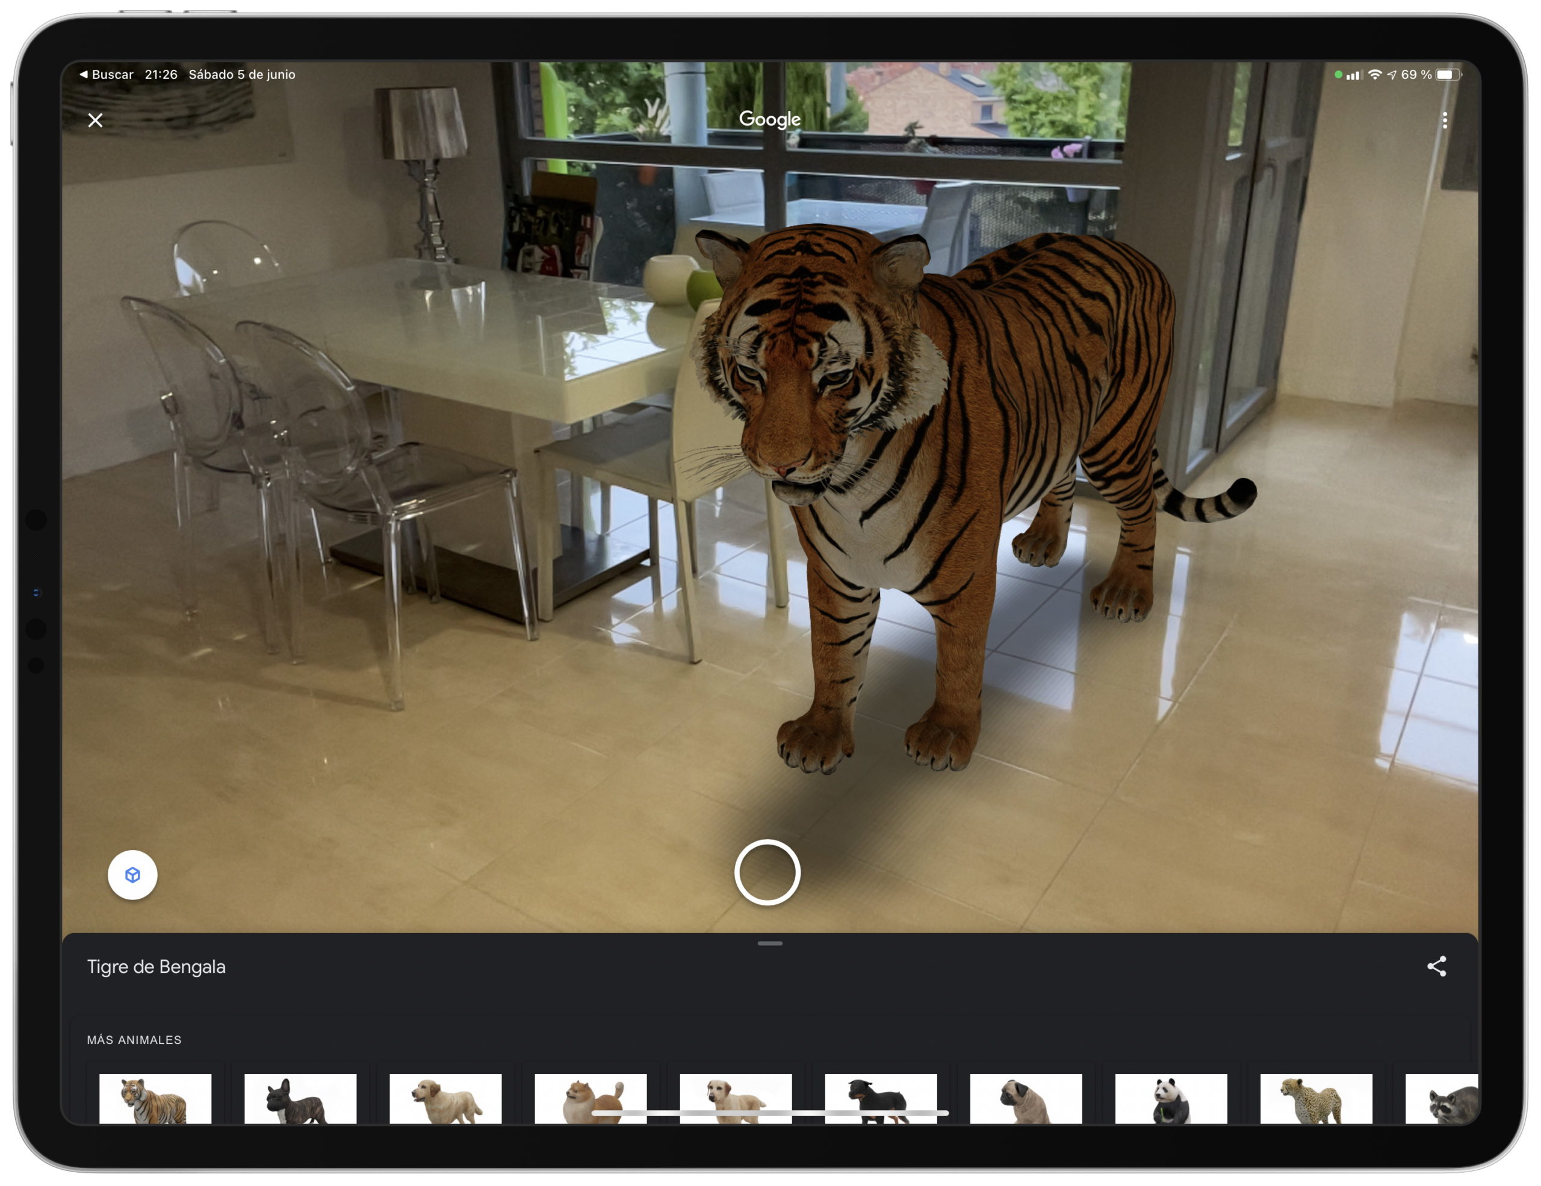Tap the battery indicator in status bar
The image size is (1541, 1186).
point(1448,74)
